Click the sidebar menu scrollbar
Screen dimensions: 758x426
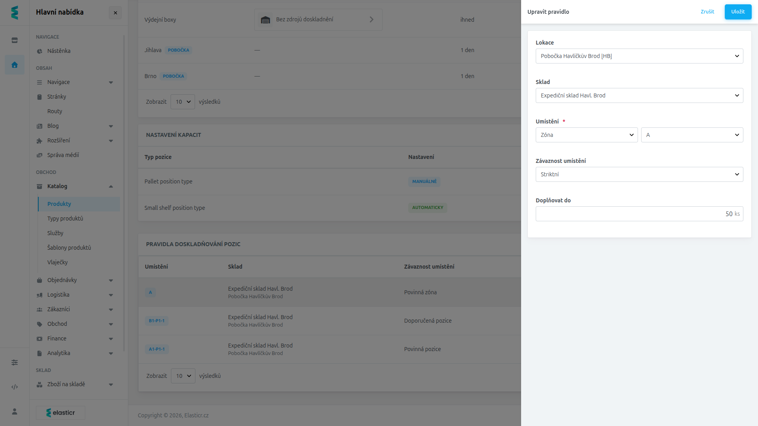124,193
